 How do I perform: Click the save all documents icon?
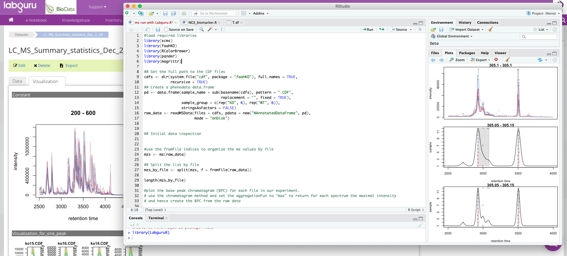(x=174, y=13)
